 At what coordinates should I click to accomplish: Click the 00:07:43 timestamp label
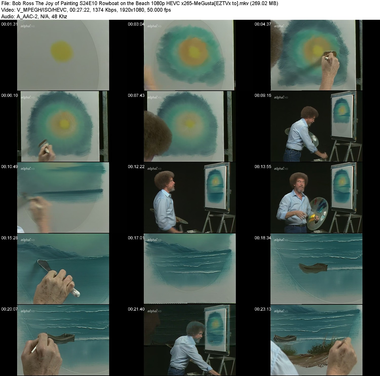136,95
